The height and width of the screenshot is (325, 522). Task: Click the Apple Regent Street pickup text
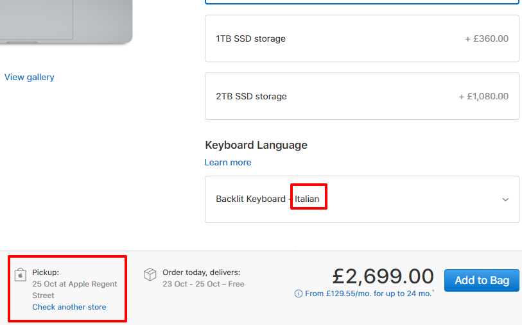coord(74,290)
